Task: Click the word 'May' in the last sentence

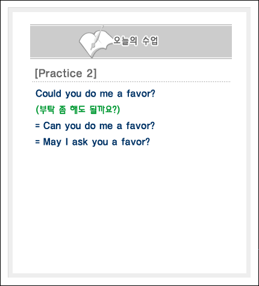Action: click(52, 142)
